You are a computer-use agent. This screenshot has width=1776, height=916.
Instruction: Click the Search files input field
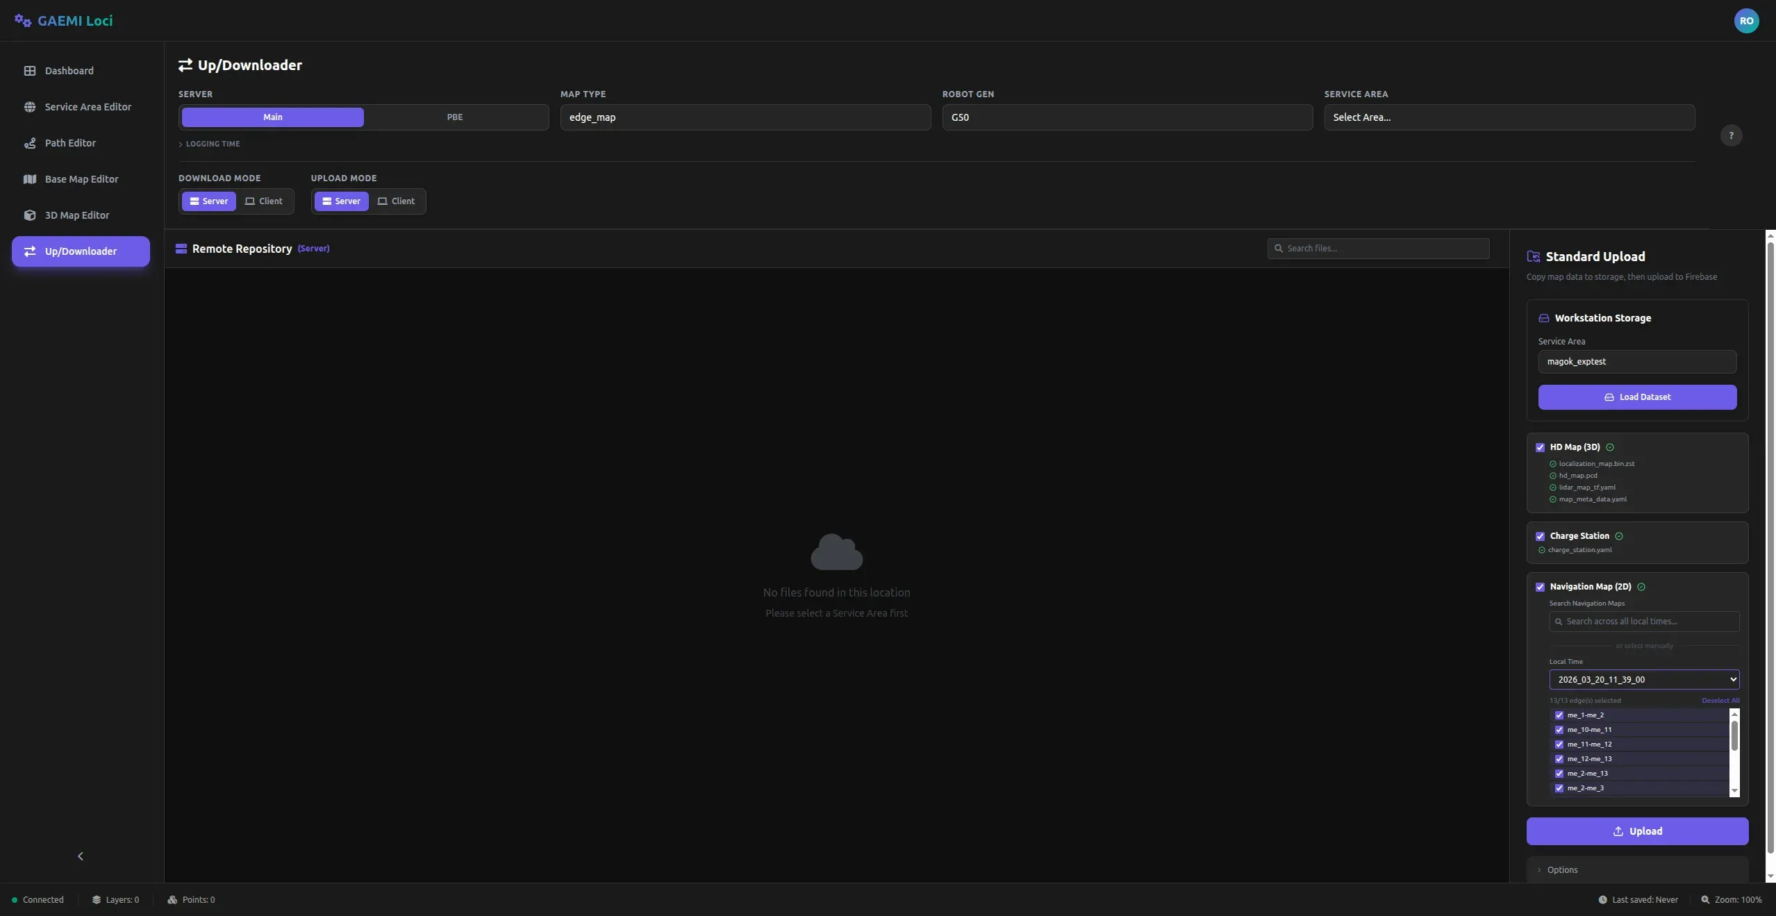[1376, 248]
